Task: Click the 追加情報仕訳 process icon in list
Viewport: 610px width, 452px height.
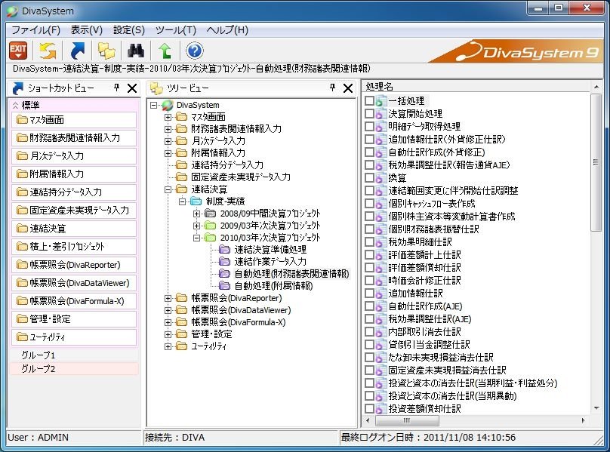Action: (380, 294)
